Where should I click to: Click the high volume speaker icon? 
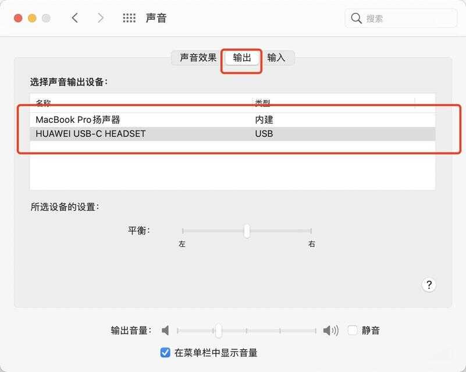(331, 330)
